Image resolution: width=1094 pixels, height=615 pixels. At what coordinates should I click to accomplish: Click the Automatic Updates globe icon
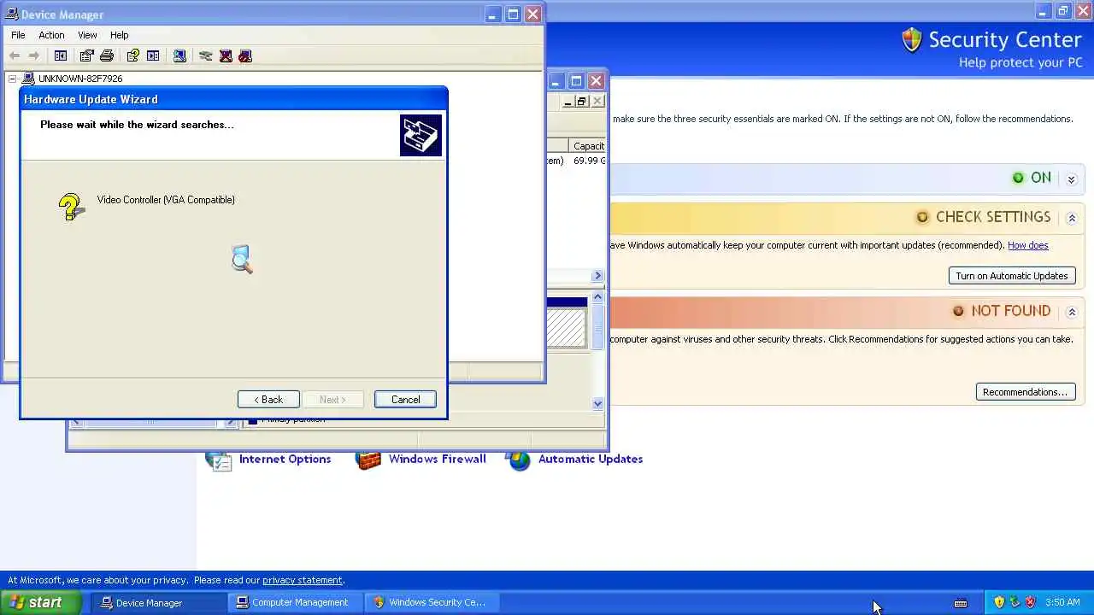coord(519,460)
